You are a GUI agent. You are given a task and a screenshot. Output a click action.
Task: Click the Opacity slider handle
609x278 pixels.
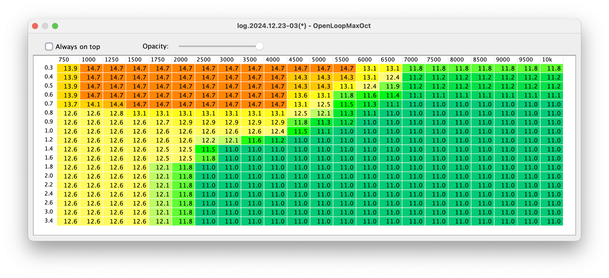click(x=259, y=46)
